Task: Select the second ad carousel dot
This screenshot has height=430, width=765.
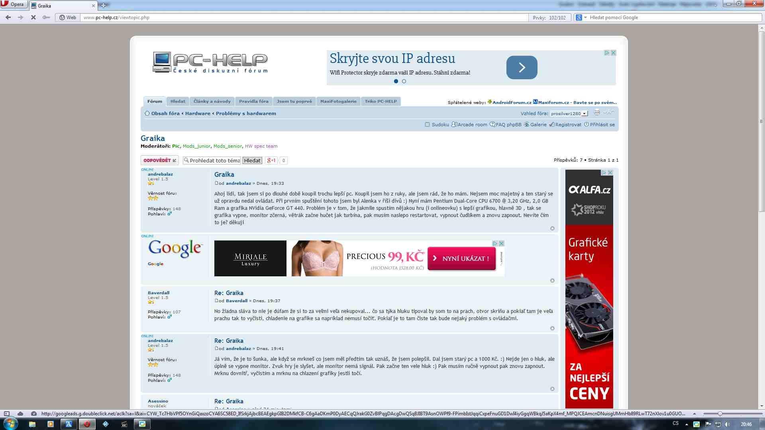Action: (x=404, y=81)
